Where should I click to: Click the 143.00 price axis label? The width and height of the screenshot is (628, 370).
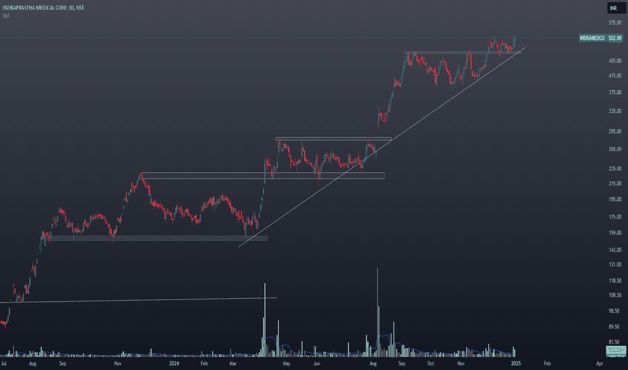[x=615, y=250]
